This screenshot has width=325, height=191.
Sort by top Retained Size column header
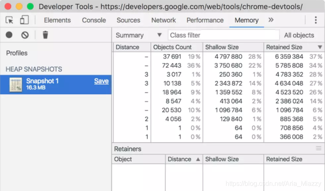[294, 47]
